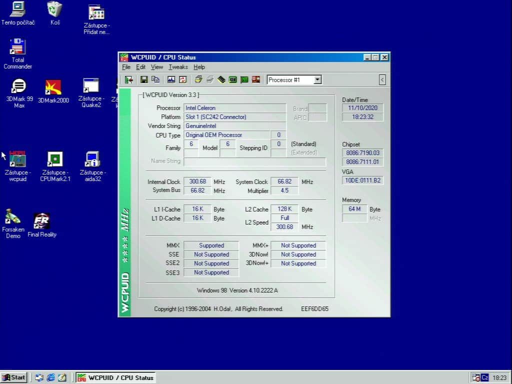Click the red Refresh toolbar icon
This screenshot has width=512, height=384.
pos(182,79)
